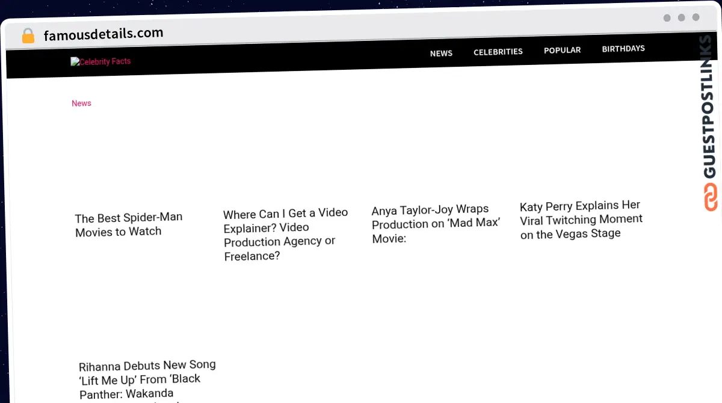Read Anya Taylor-Joy Mad Max article
722x403 pixels.
pos(436,224)
